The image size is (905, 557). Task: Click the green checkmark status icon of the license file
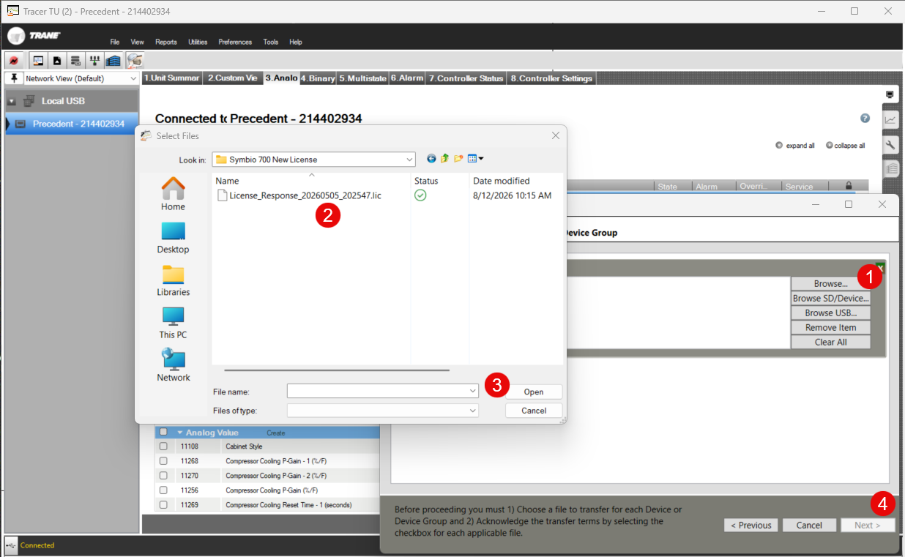(x=420, y=195)
